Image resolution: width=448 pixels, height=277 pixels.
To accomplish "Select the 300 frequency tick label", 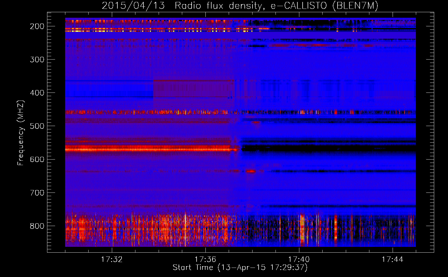I will click(x=37, y=60).
